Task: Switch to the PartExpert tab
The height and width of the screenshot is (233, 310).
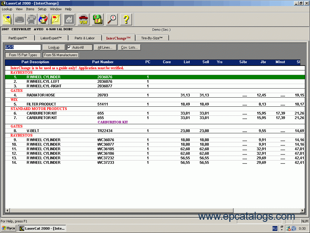Action: [x=18, y=38]
